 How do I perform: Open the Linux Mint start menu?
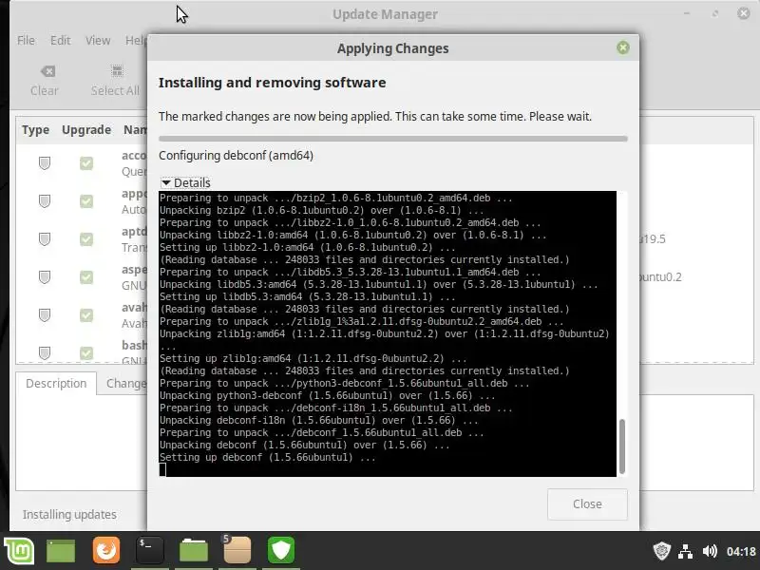[x=19, y=551]
